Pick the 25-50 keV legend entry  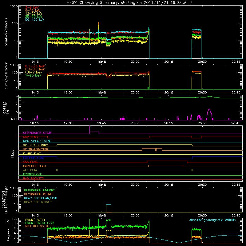click(x=34, y=17)
